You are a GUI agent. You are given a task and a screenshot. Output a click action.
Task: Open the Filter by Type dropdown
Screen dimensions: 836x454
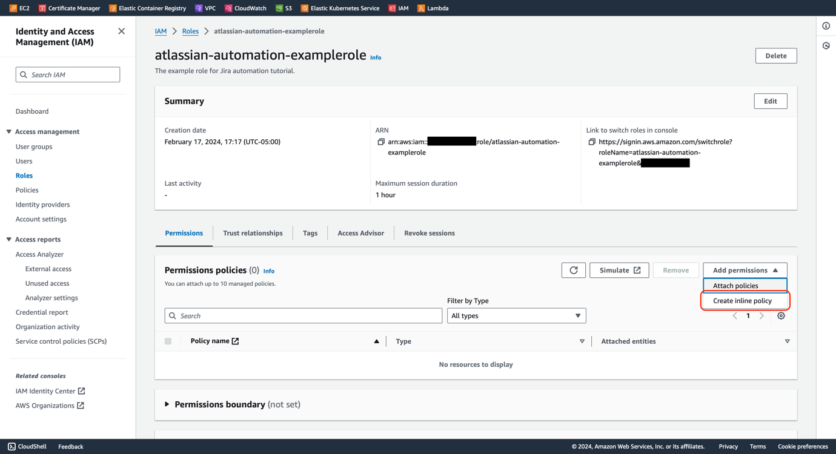pos(516,315)
